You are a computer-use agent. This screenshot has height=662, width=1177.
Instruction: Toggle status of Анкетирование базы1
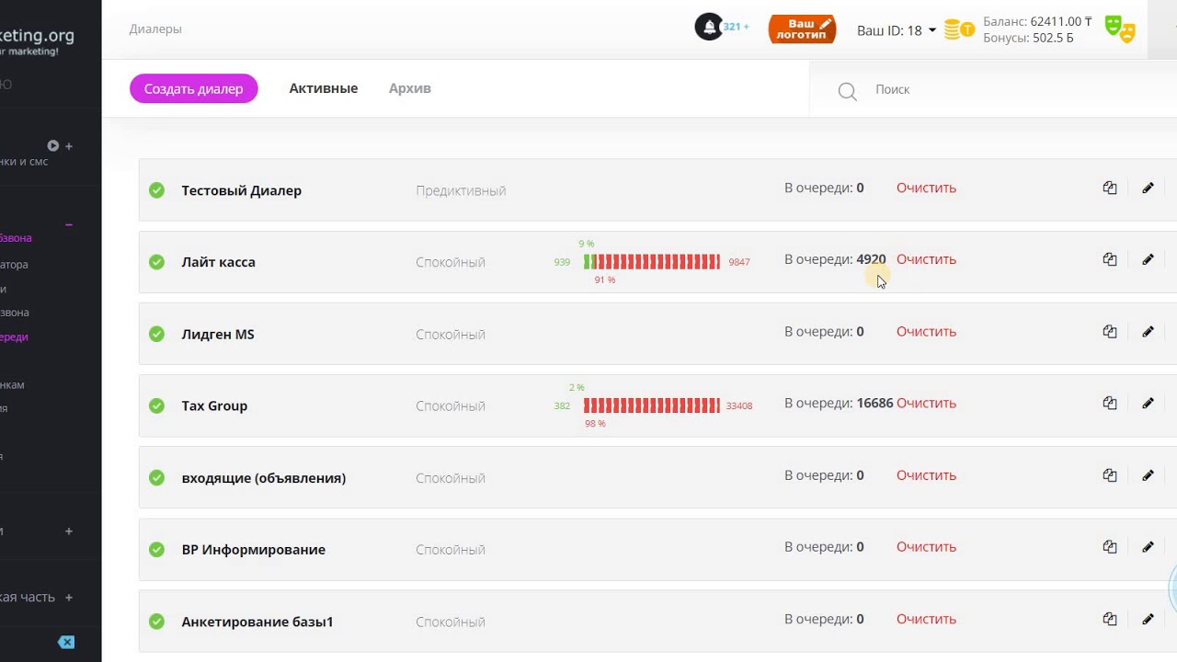click(x=156, y=622)
